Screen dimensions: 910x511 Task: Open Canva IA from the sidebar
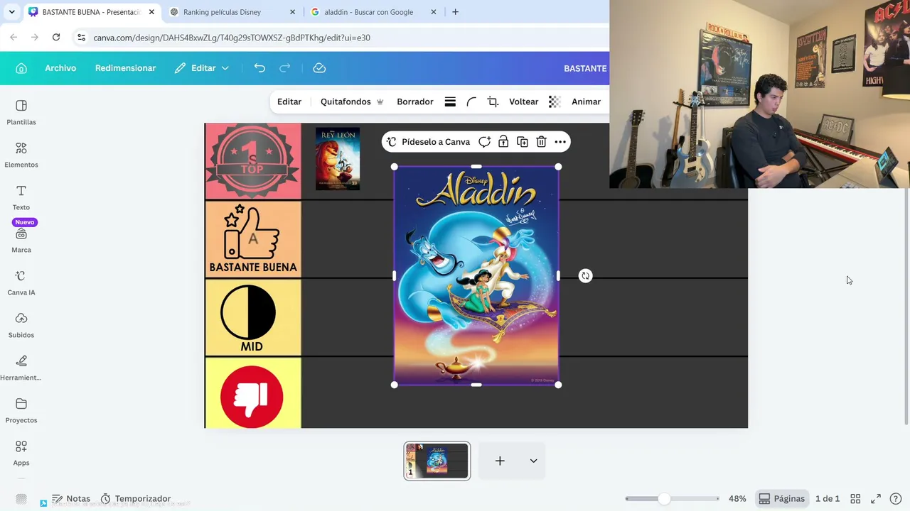21,282
